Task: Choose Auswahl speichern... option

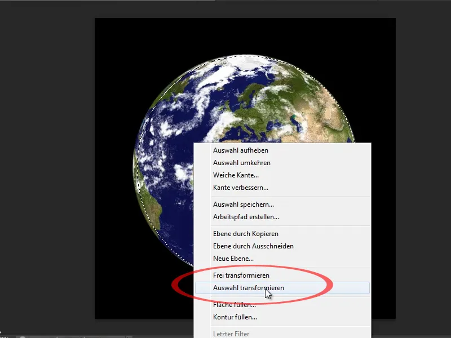Action: (x=282, y=204)
